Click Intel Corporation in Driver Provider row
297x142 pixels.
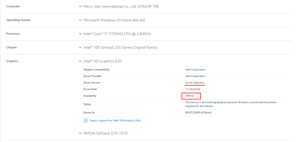pyautogui.click(x=195, y=76)
